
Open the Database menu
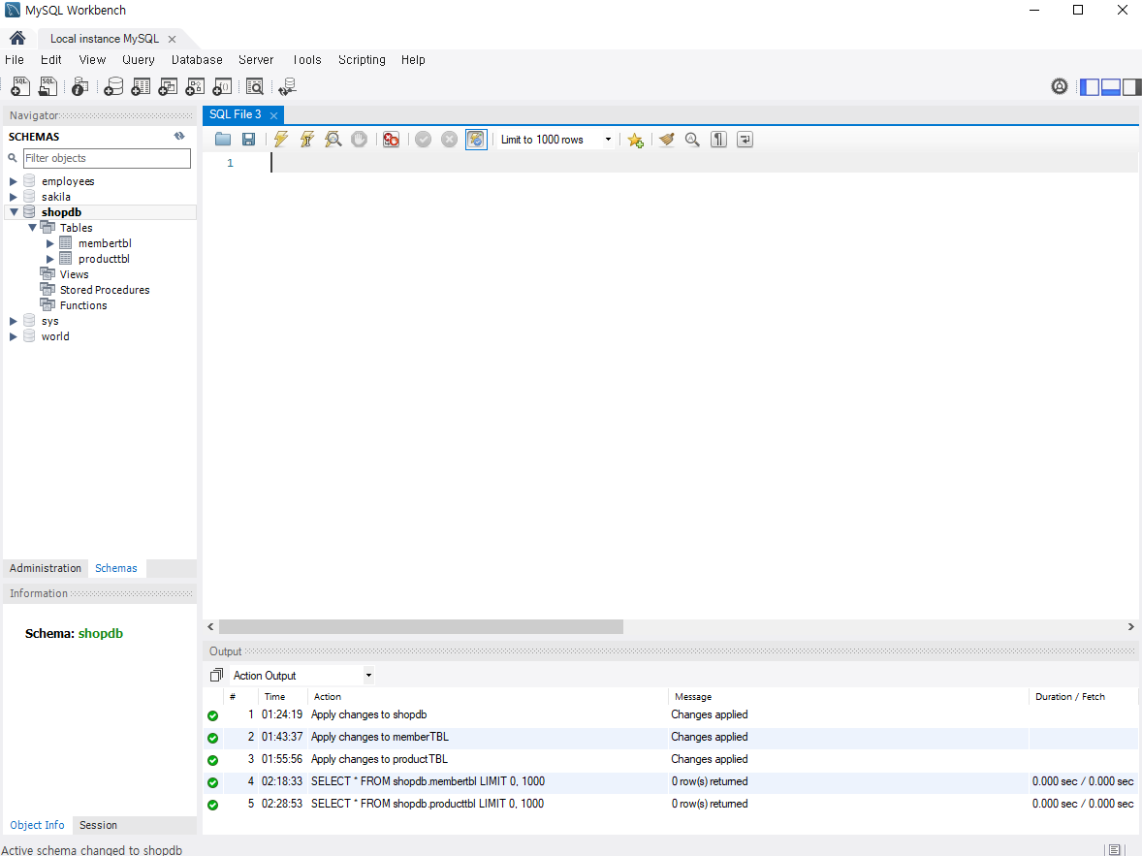pyautogui.click(x=197, y=60)
